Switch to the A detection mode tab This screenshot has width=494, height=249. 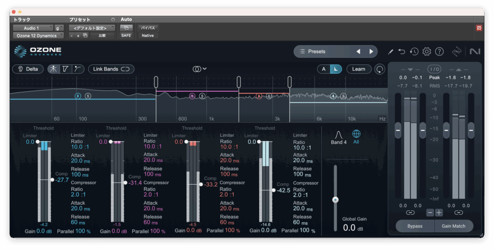tap(324, 69)
